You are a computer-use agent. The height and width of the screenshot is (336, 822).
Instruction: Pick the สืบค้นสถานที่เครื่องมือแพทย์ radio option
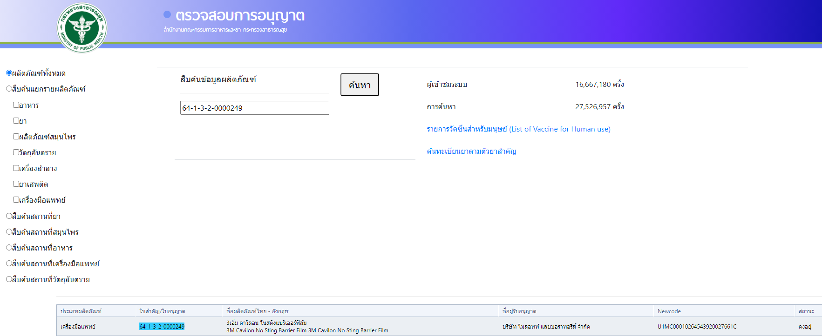9,264
